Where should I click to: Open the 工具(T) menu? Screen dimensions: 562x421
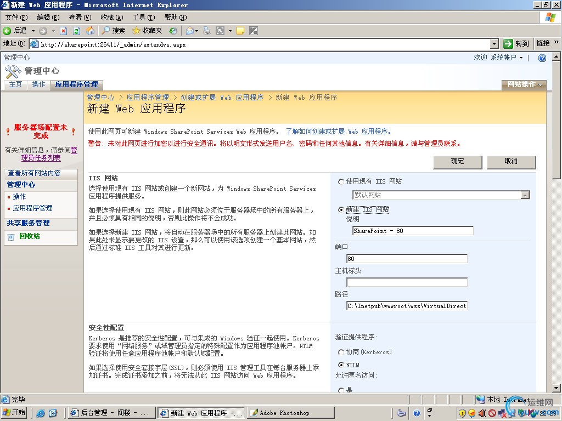pos(144,18)
